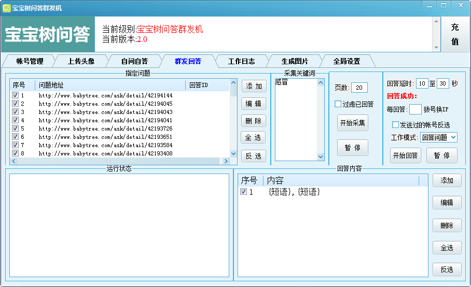Viewport: 471px width, 287px height.
Task: Click 反选 in the 回答内容 panel
Action: coord(447,269)
